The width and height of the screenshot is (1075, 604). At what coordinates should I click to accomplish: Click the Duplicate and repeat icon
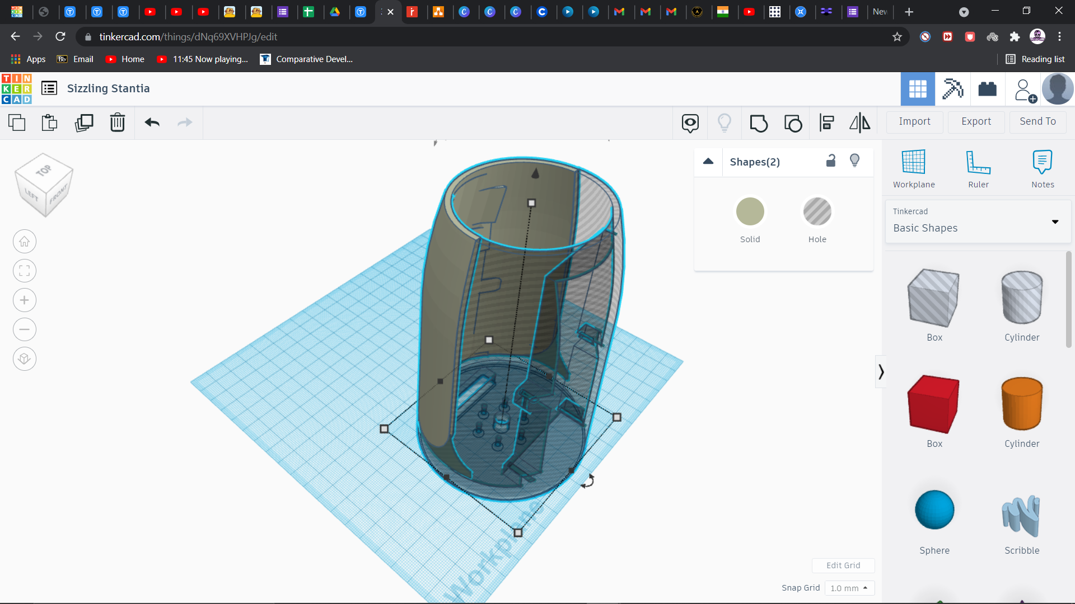84,122
